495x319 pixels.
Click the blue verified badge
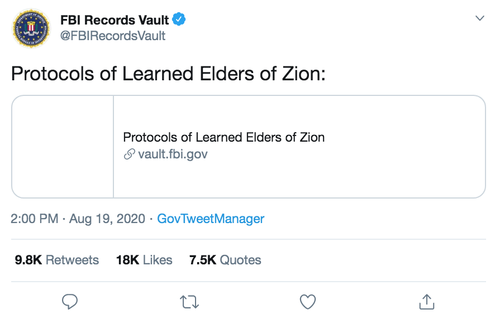tap(179, 20)
